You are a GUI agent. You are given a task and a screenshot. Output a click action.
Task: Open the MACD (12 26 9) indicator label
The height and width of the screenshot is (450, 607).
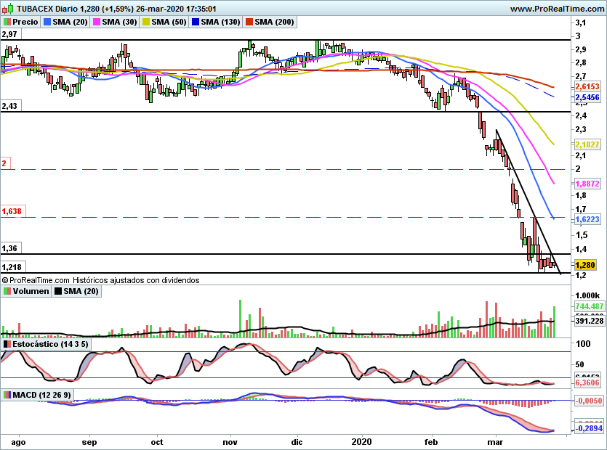tap(39, 394)
